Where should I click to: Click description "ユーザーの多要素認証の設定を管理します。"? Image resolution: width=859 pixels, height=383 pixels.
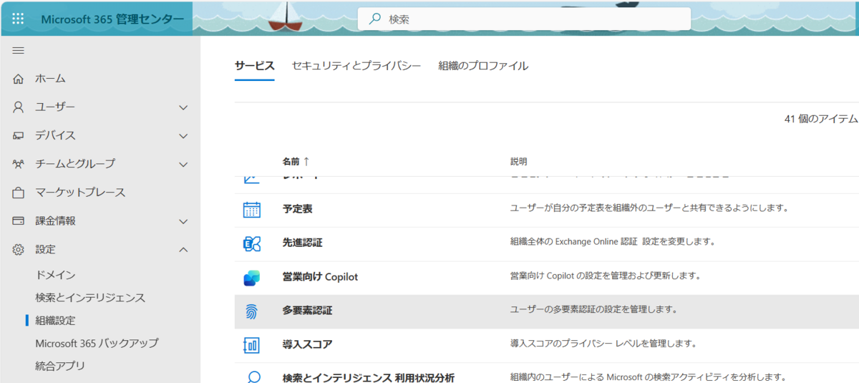593,310
